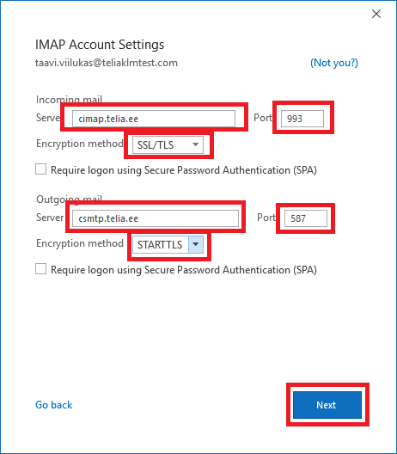Focus the outgoing server field csmtp.telia.ee

pos(156,218)
